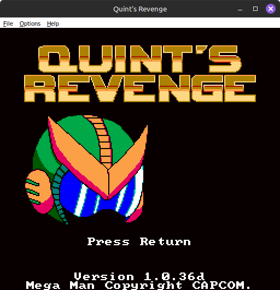The height and width of the screenshot is (290, 280).
Task: Click the QUINT'S logo word
Action: point(140,59)
